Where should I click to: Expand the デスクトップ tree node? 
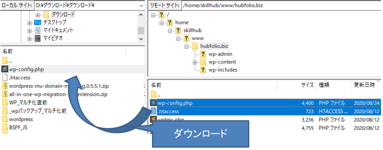[29, 23]
